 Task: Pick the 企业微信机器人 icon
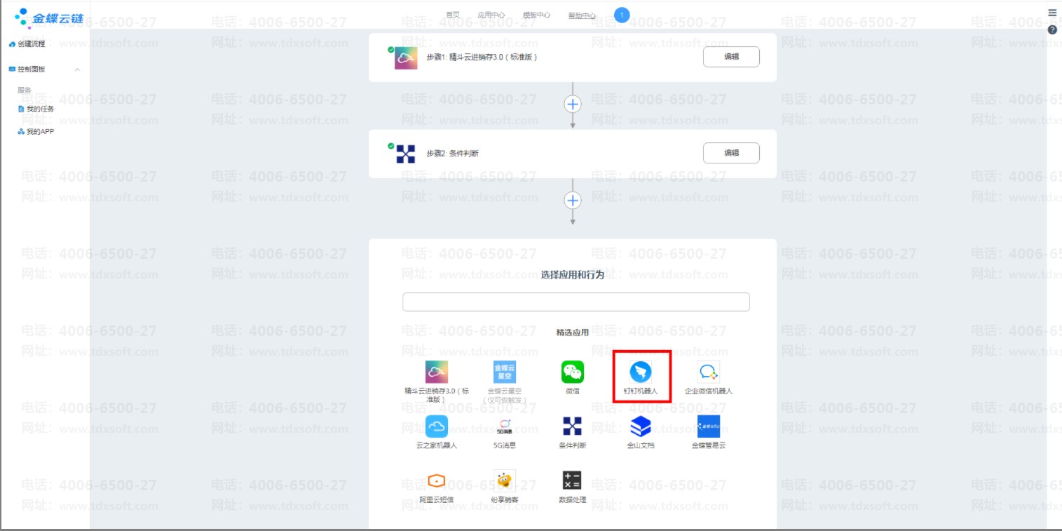[x=708, y=372]
